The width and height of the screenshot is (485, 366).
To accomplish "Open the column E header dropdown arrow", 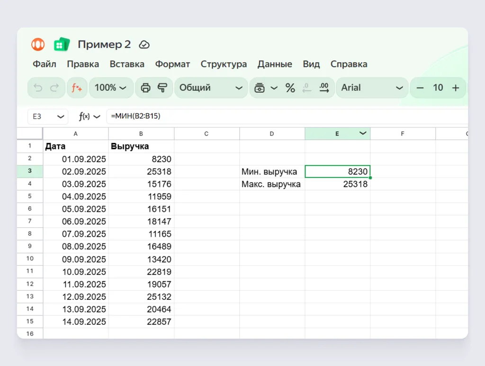I will pyautogui.click(x=363, y=133).
